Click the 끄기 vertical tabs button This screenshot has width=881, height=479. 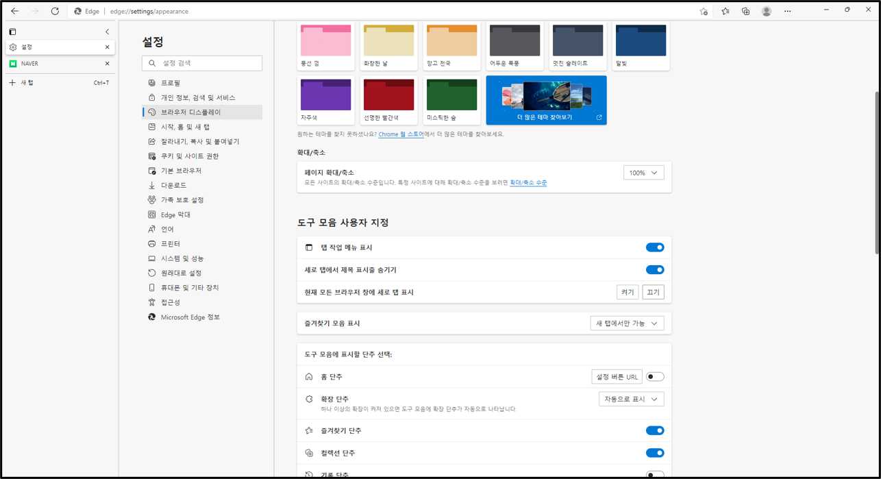tap(654, 292)
